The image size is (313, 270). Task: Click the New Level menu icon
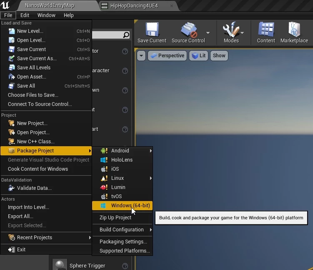pos(12,31)
